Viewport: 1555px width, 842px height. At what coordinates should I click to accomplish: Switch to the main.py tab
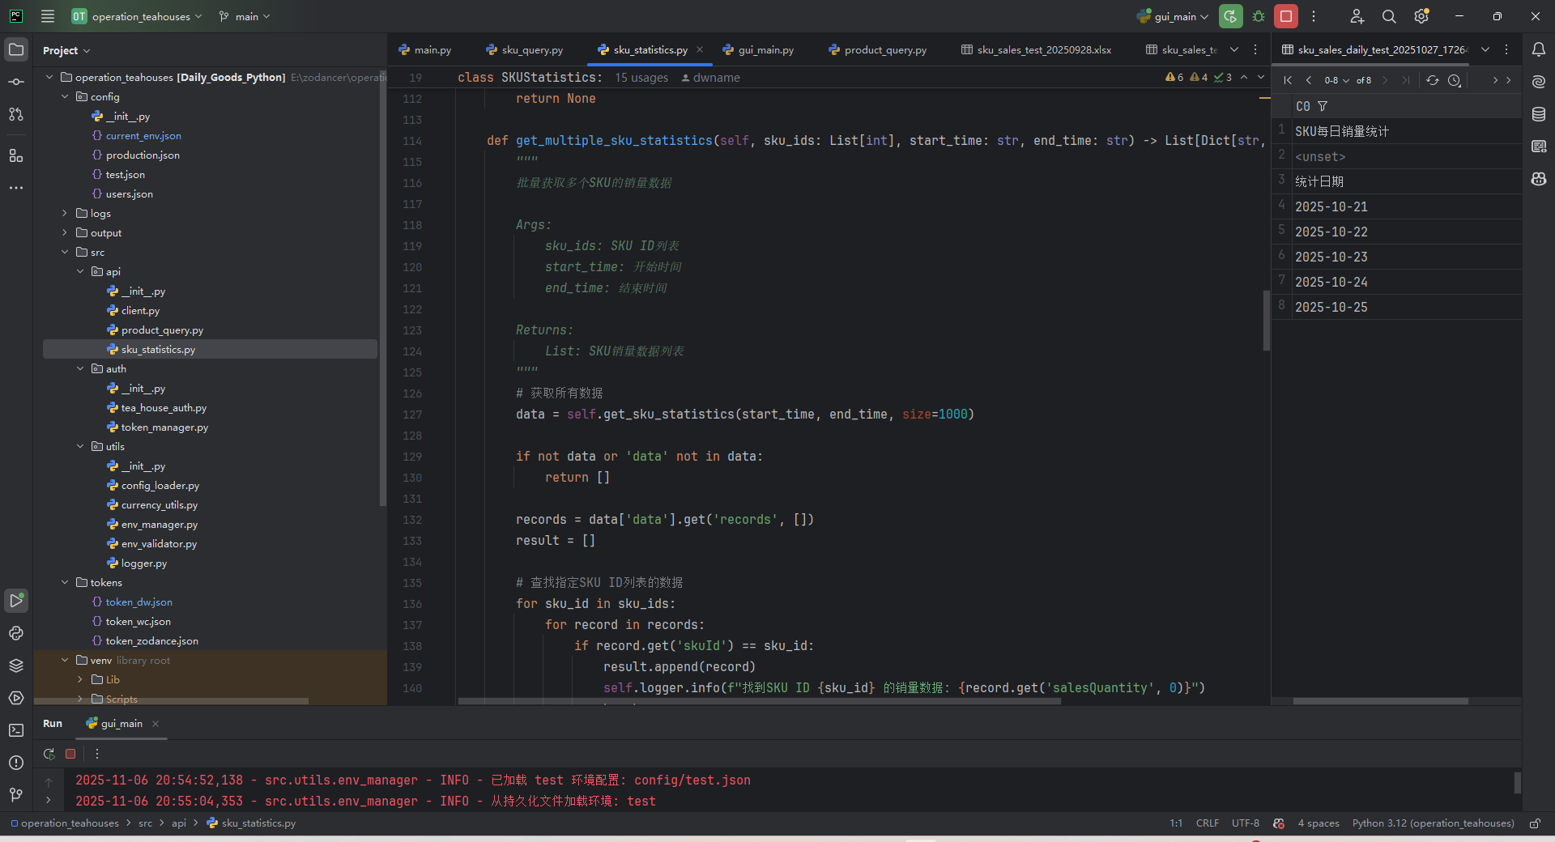tap(425, 49)
